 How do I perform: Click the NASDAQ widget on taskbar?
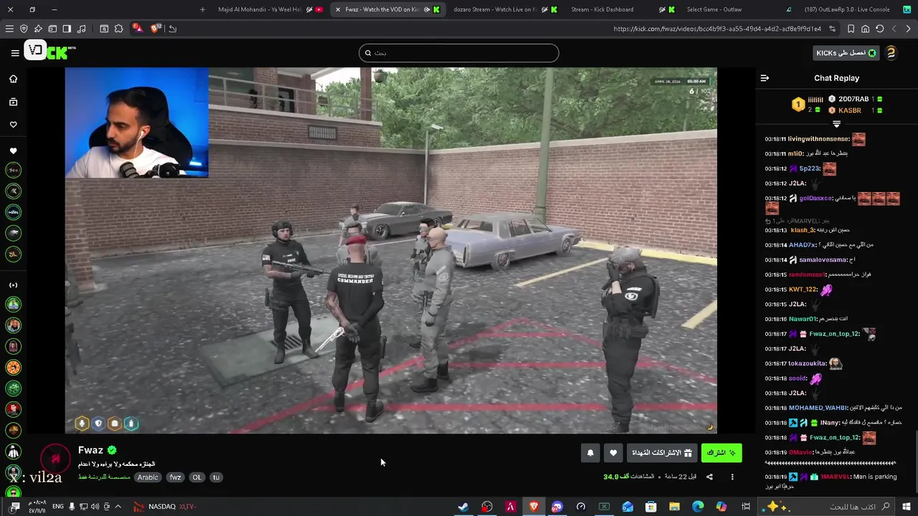[x=165, y=507]
